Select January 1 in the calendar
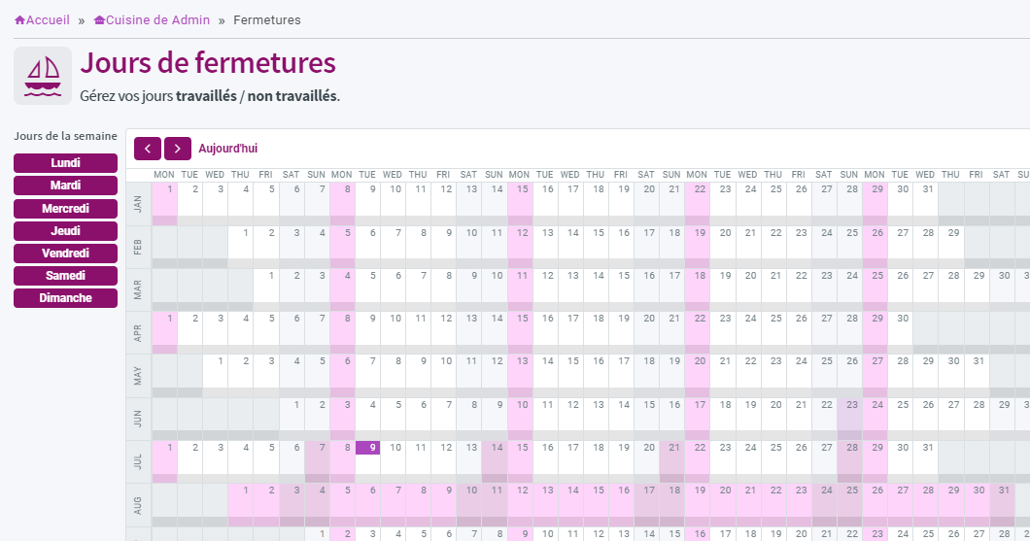 [x=164, y=199]
